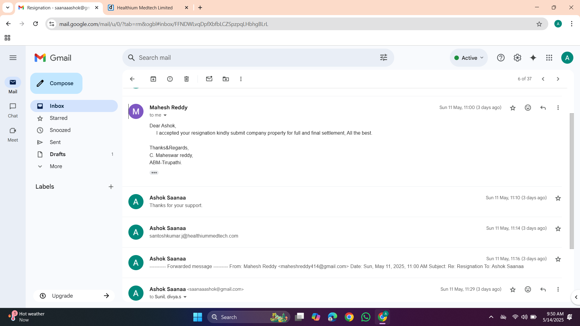Click the Report spam icon
The height and width of the screenshot is (326, 580).
click(170, 79)
